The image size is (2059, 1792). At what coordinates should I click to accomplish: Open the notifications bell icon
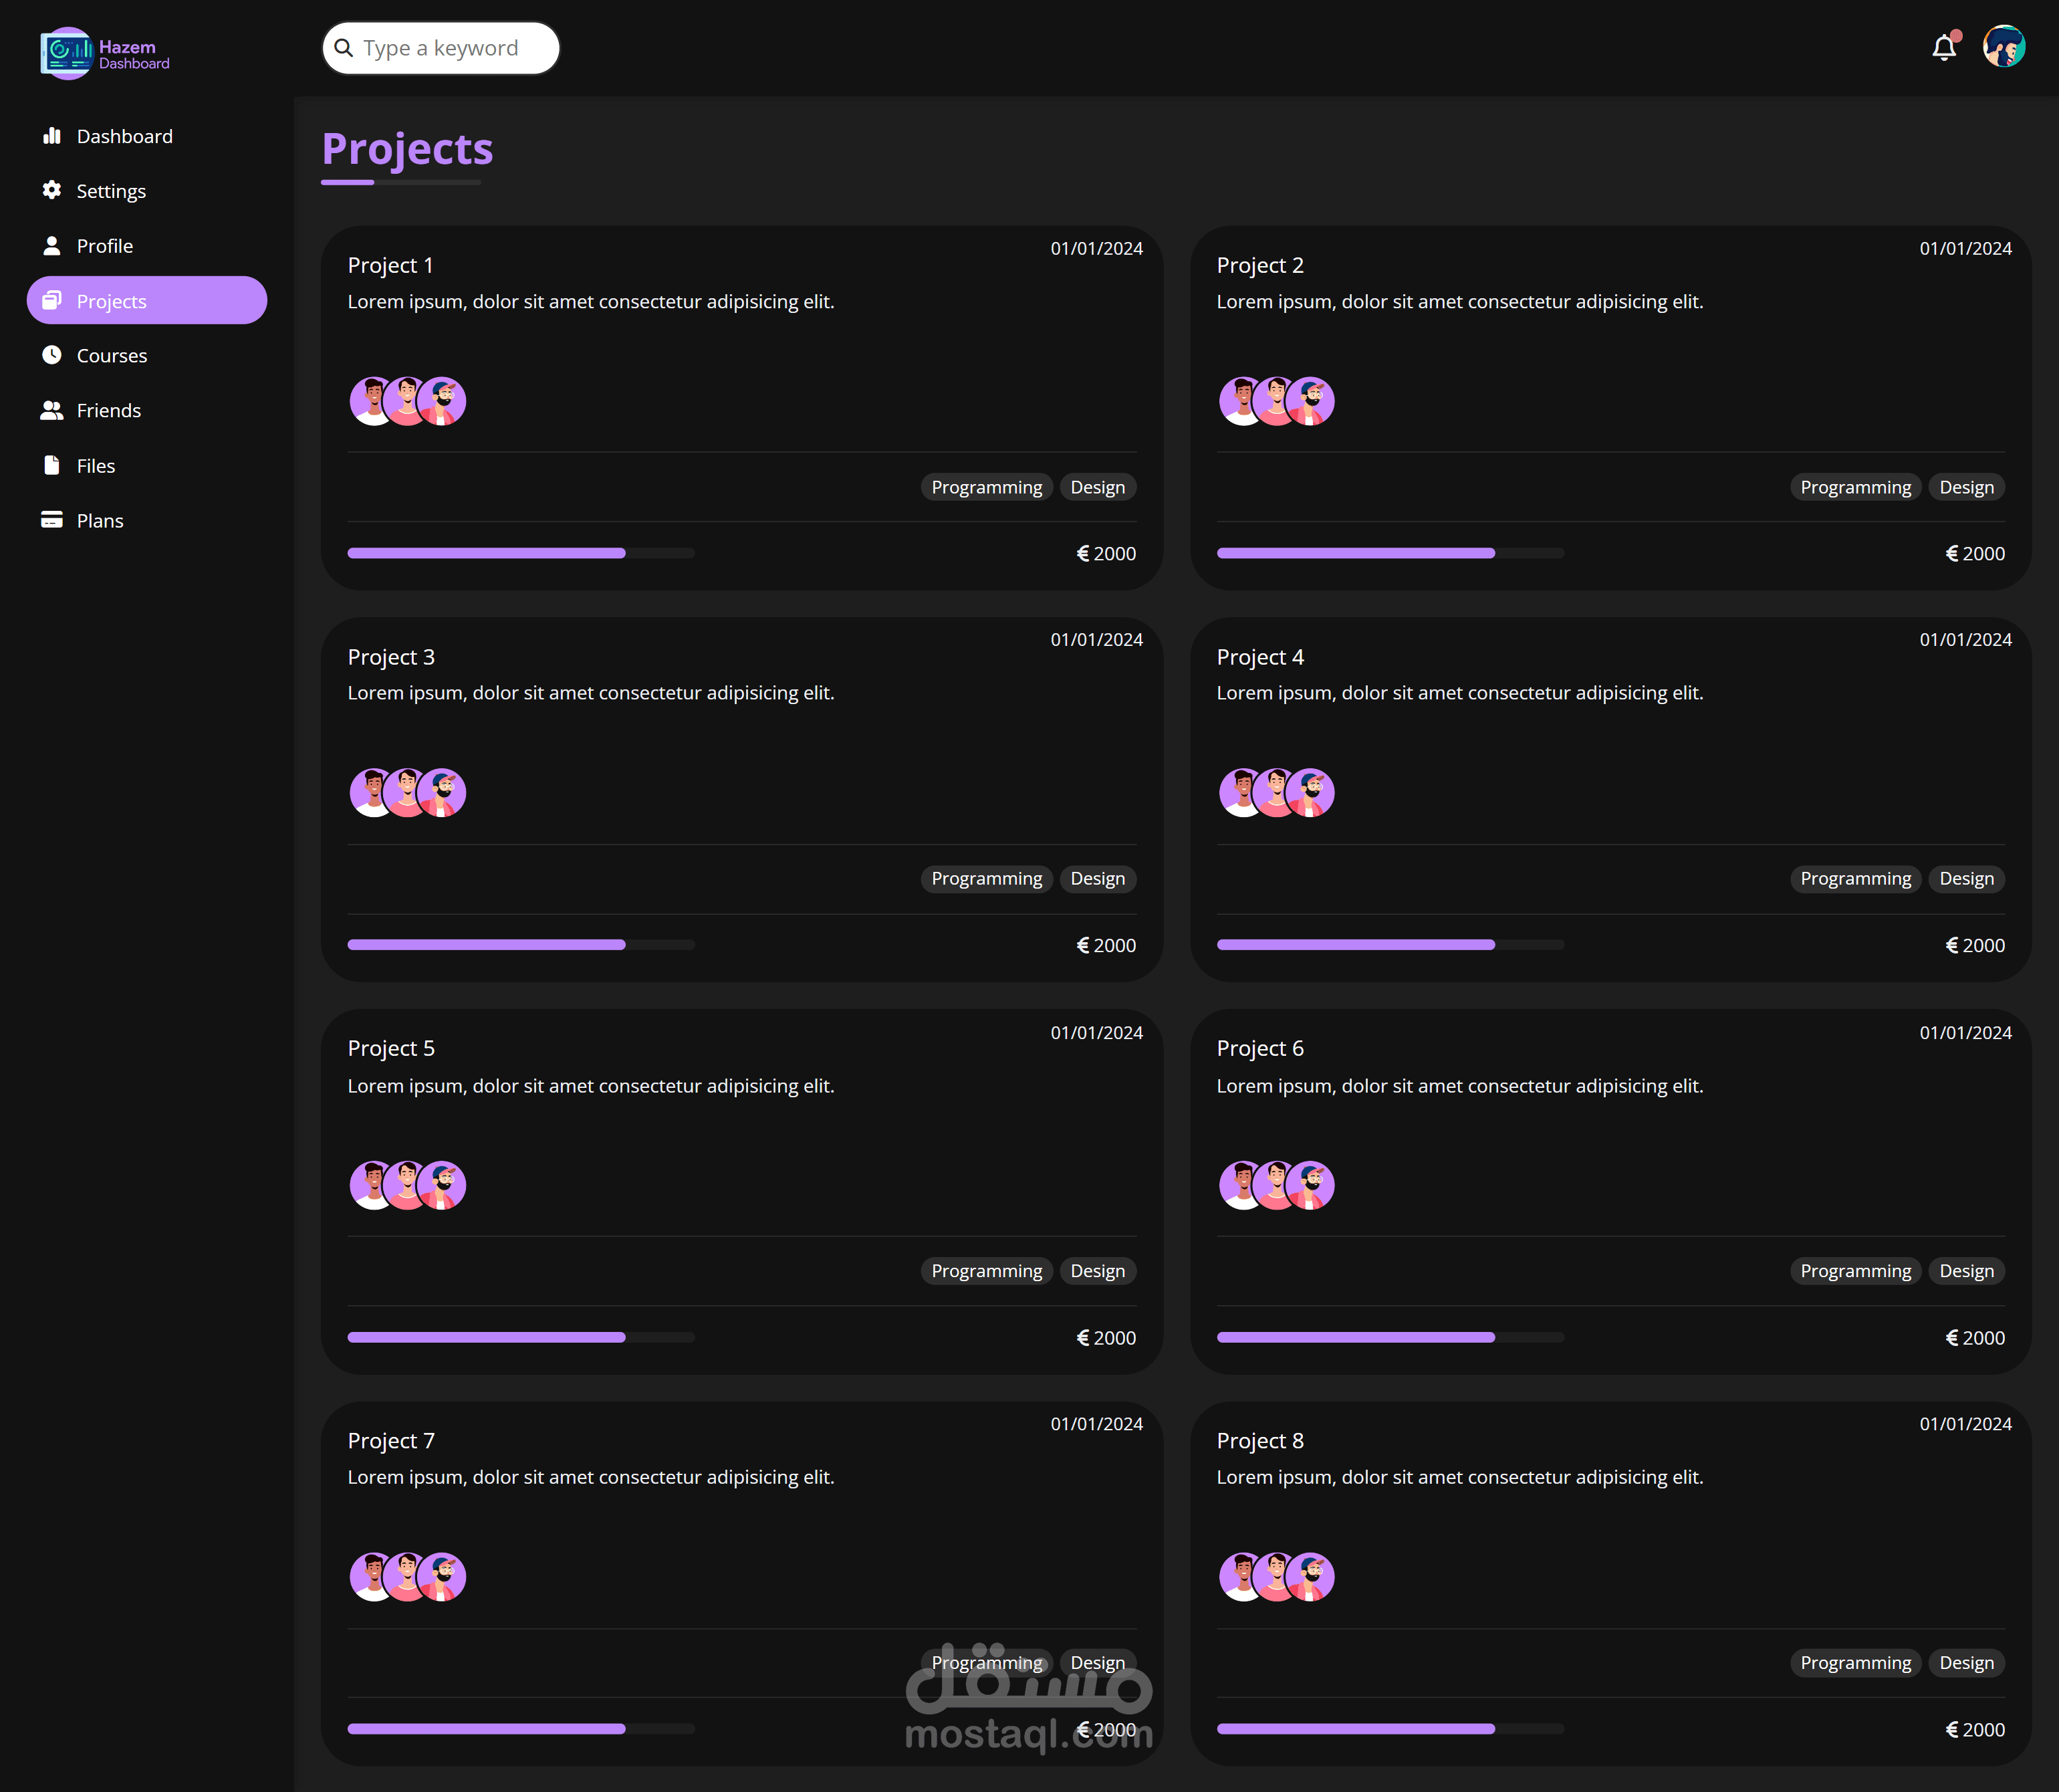(1943, 48)
